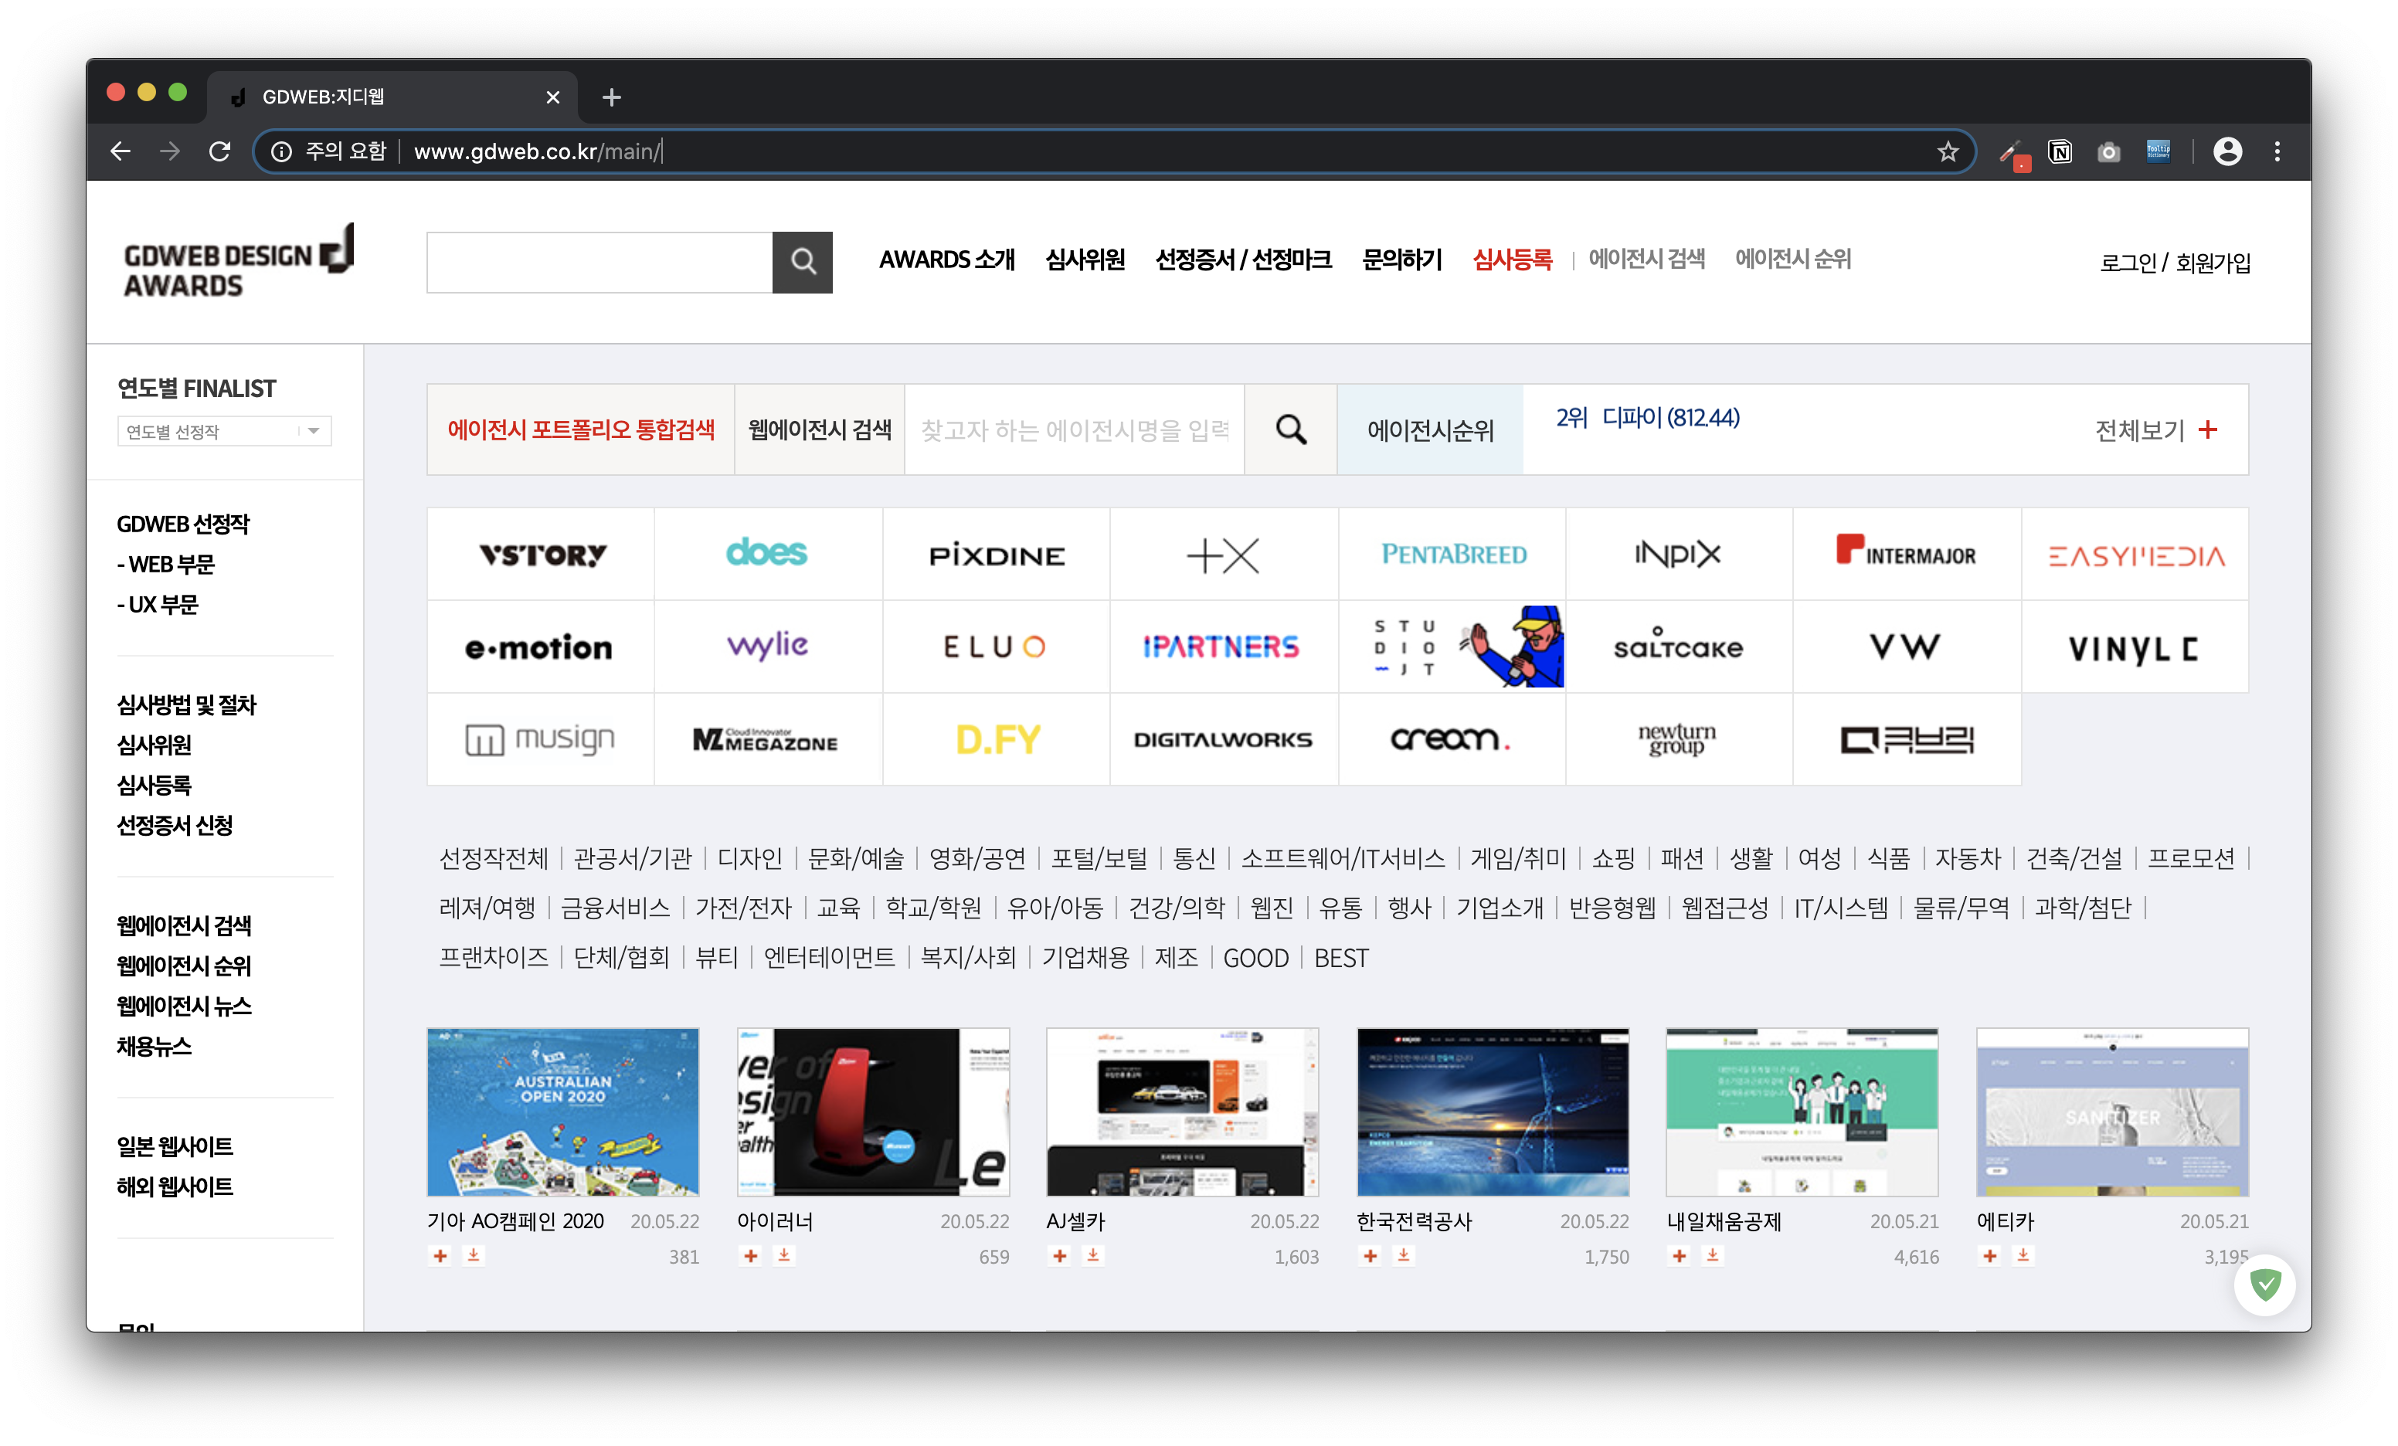Image resolution: width=2398 pixels, height=1446 pixels.
Task: Click the agency name search field
Action: coord(1075,429)
